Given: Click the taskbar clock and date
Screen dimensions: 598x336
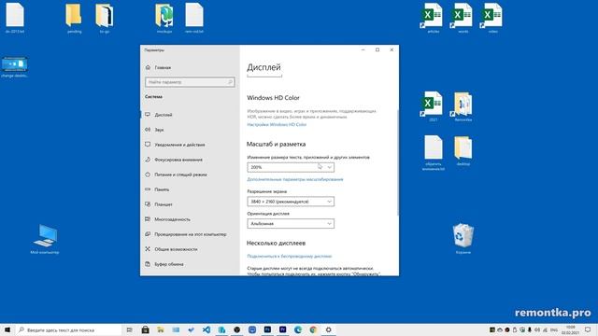Looking at the screenshot, I should (x=571, y=329).
